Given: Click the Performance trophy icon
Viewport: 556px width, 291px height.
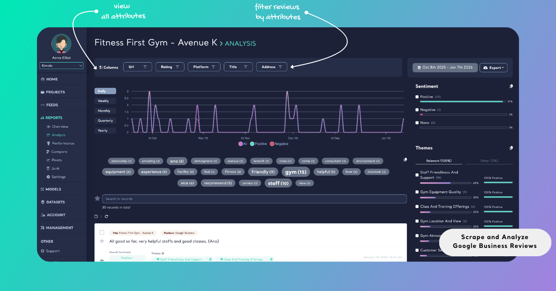Looking at the screenshot, I should pyautogui.click(x=48, y=143).
